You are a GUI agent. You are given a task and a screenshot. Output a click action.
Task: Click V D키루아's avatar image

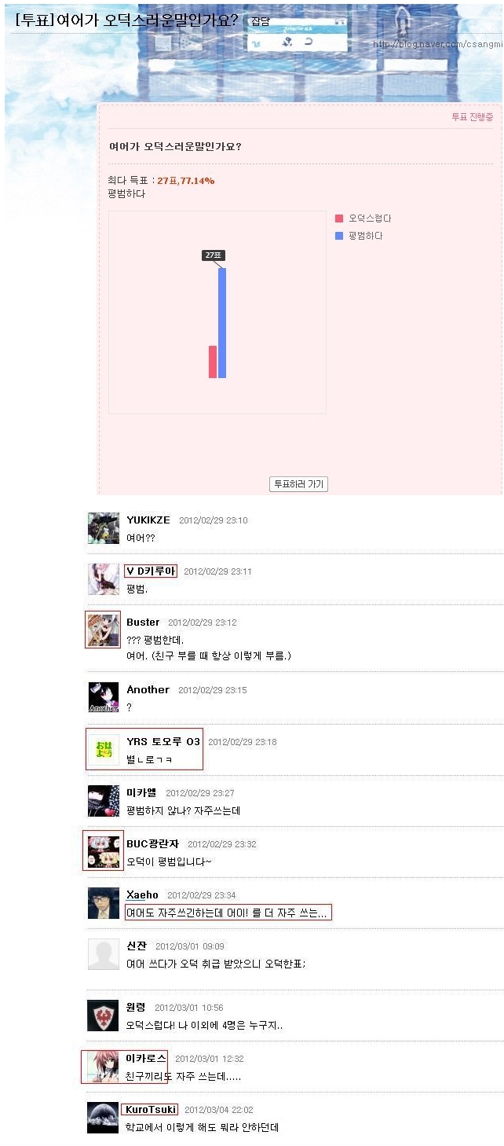104,579
